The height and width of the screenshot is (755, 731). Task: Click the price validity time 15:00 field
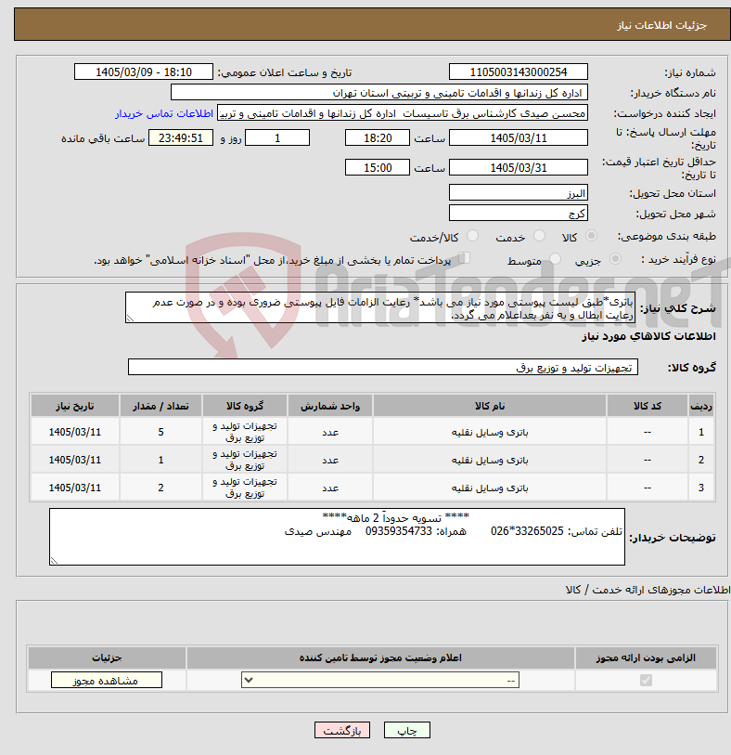(378, 167)
